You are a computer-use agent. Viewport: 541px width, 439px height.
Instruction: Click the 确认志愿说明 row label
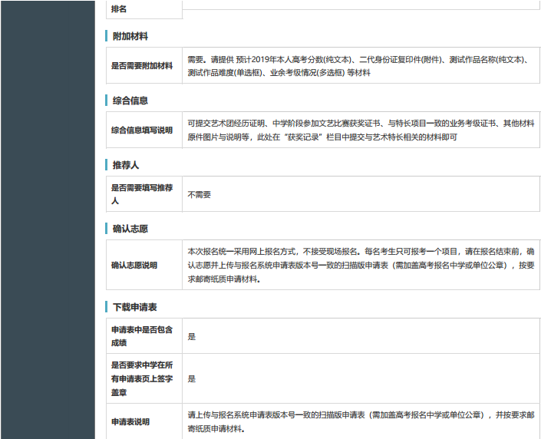[x=134, y=266]
